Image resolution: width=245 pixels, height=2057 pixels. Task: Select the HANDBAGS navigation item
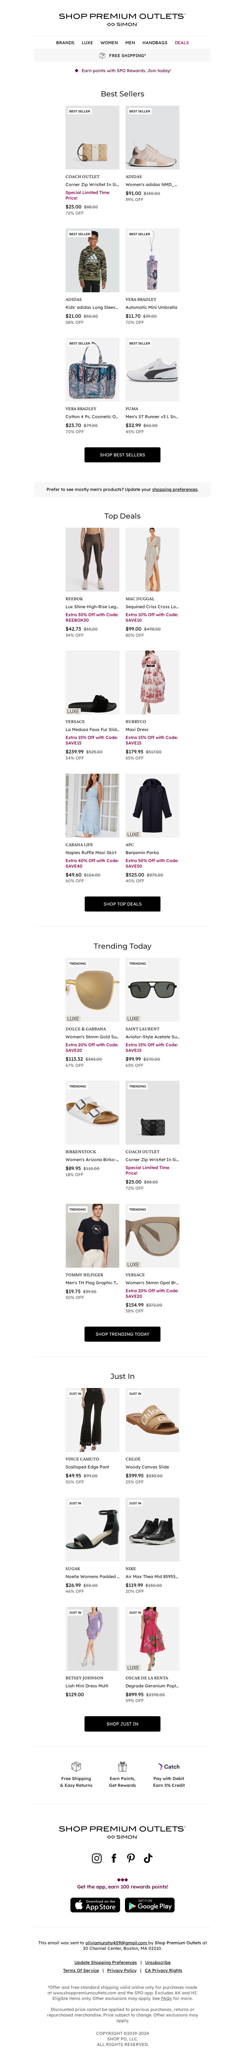coord(155,42)
